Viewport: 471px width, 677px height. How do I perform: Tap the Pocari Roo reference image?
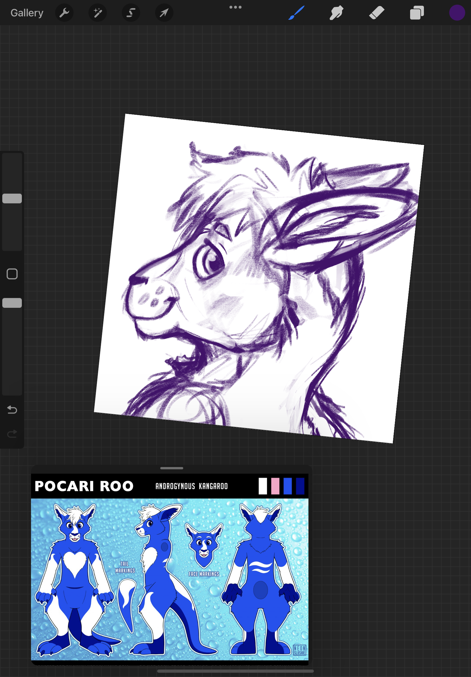coord(170,567)
